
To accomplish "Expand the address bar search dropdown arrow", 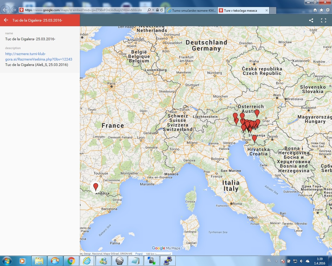I will pos(153,10).
